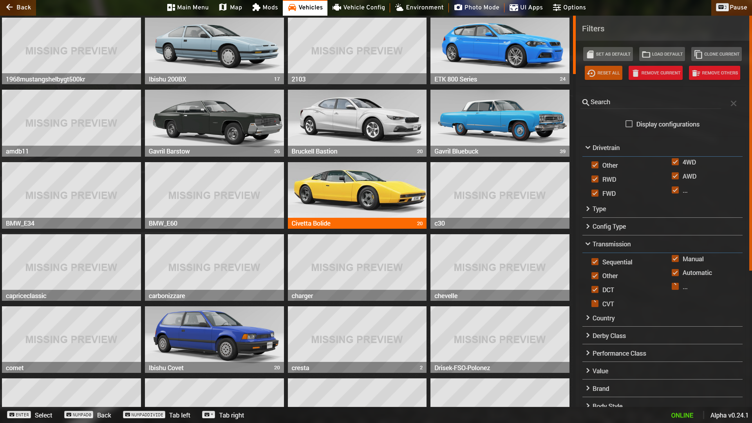Screen dimensions: 752x423
Task: Click the Mods puzzle piece icon
Action: click(256, 7)
